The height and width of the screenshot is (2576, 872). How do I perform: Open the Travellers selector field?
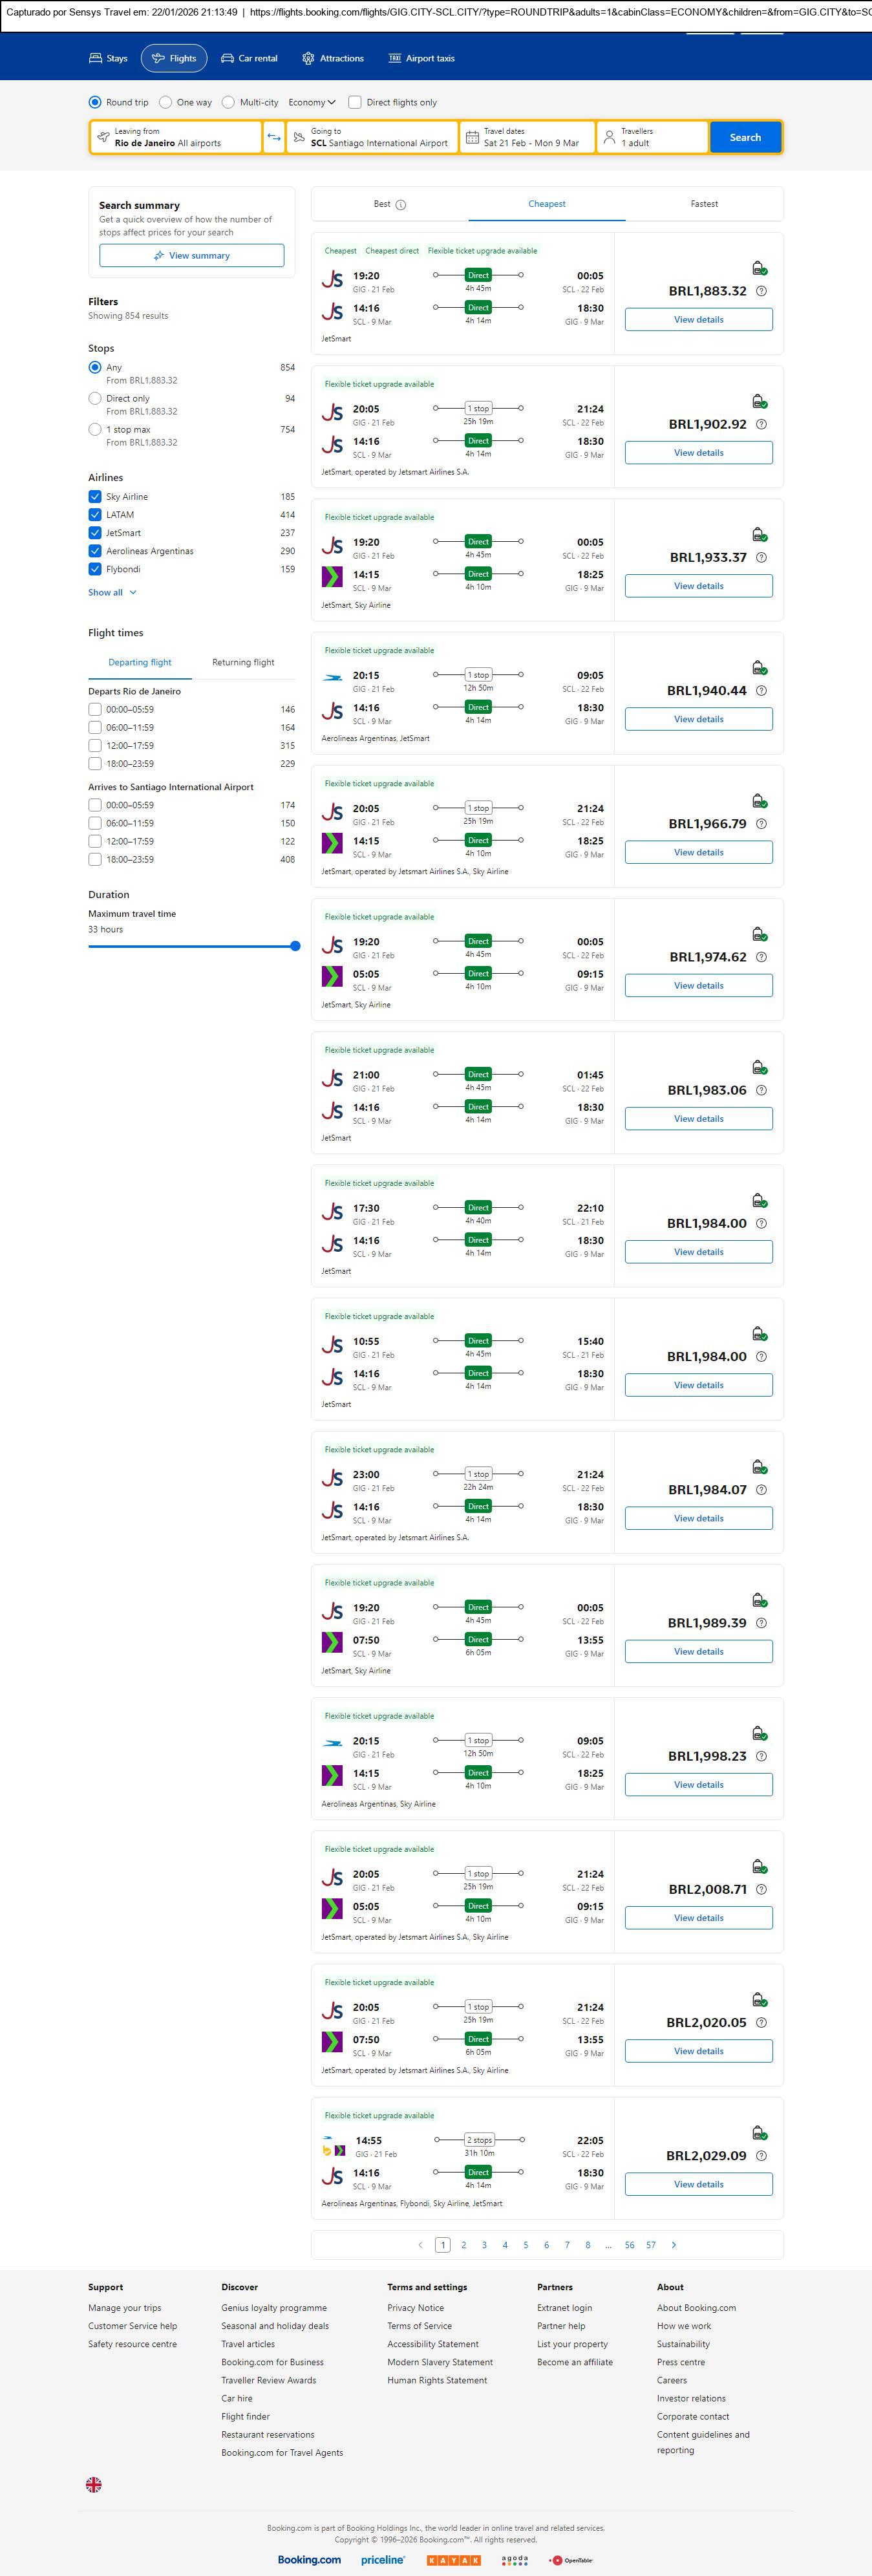click(652, 137)
